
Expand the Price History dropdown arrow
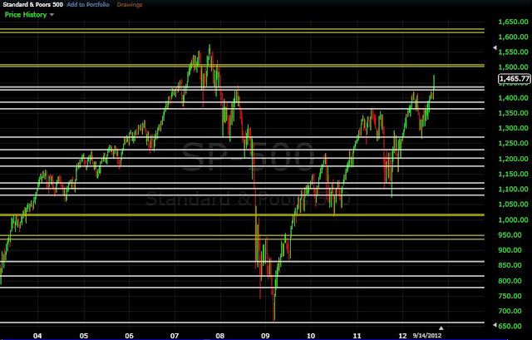click(x=52, y=15)
